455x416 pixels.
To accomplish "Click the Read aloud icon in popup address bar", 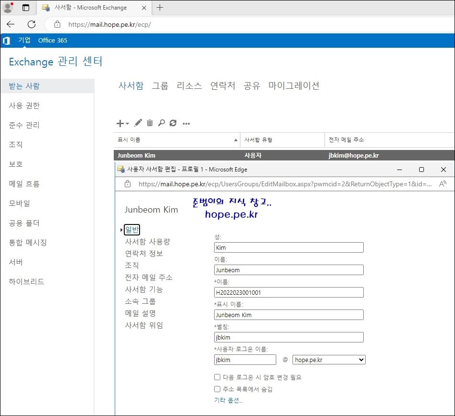I will point(443,184).
